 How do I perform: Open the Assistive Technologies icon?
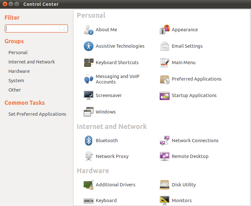pyautogui.click(x=89, y=46)
